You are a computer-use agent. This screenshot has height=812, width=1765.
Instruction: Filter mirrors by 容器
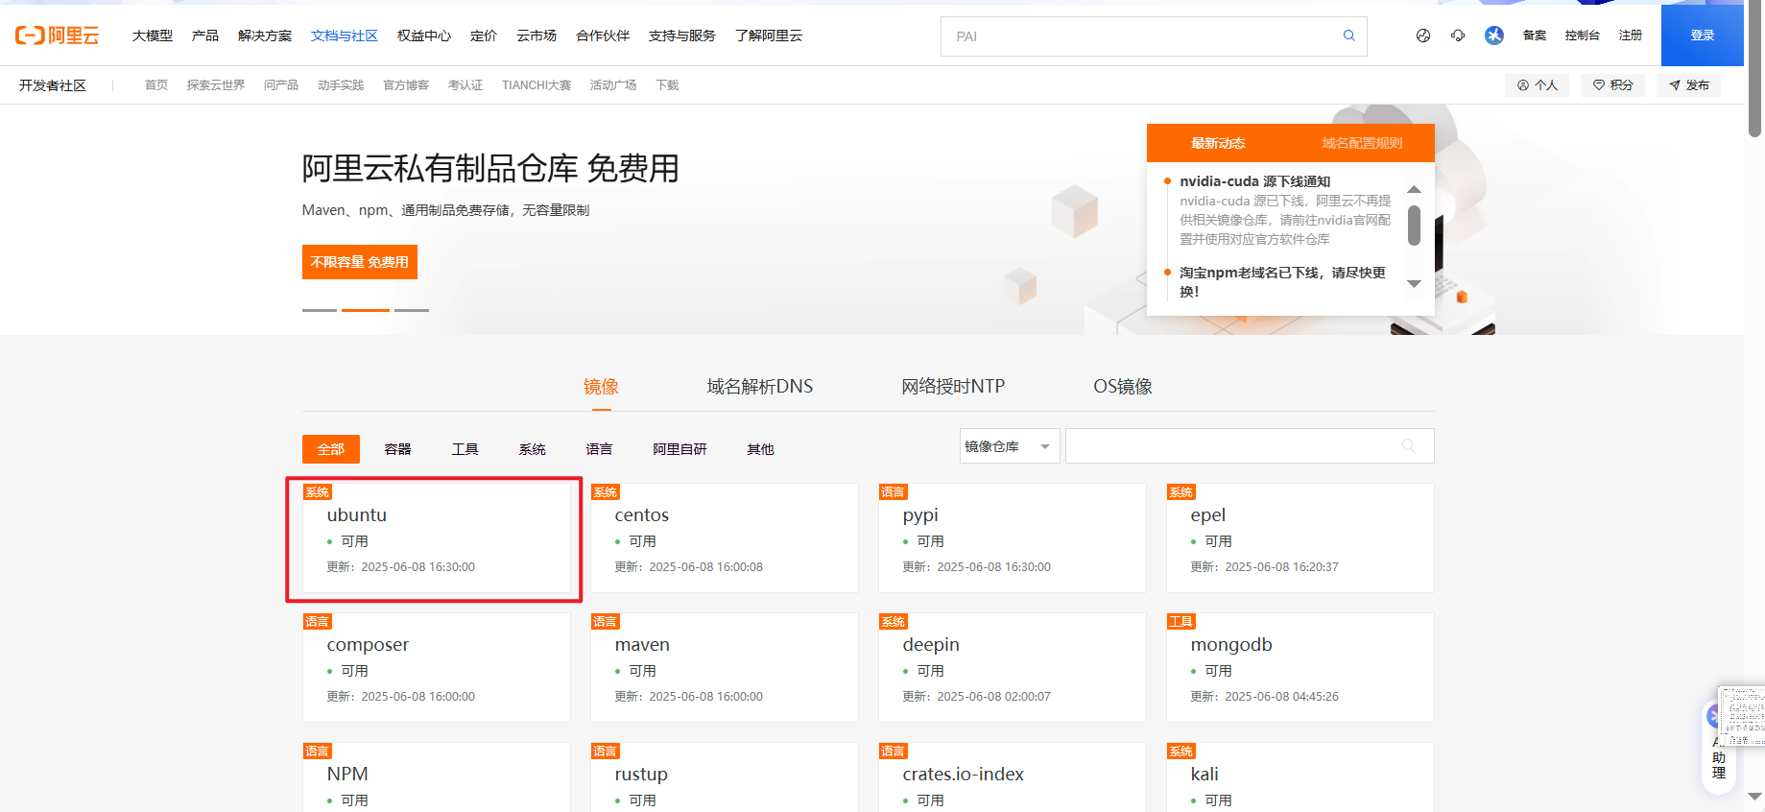(x=398, y=449)
